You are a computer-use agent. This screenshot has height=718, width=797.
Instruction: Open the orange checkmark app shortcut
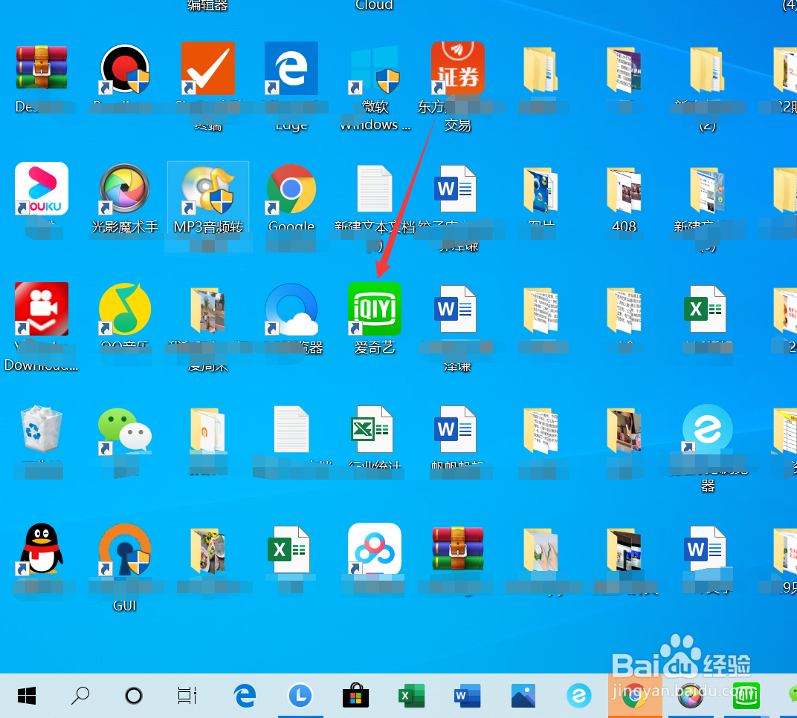pyautogui.click(x=208, y=68)
